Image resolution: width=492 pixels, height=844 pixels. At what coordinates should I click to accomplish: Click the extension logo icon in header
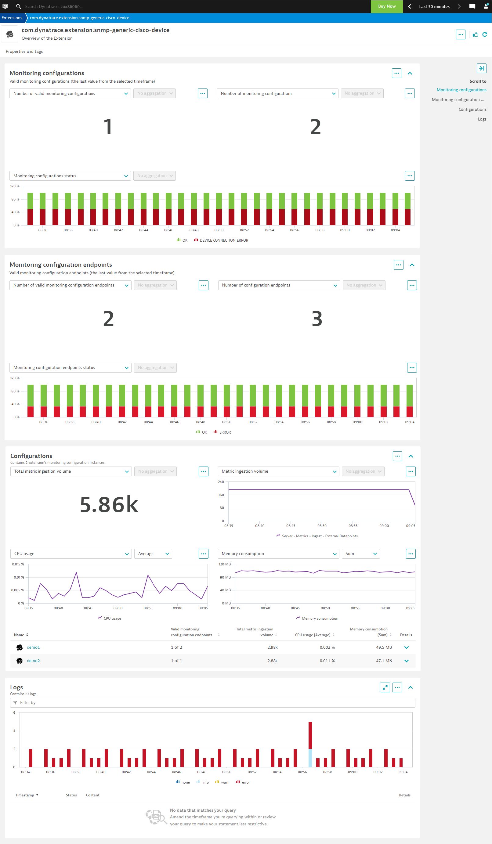pyautogui.click(x=10, y=34)
